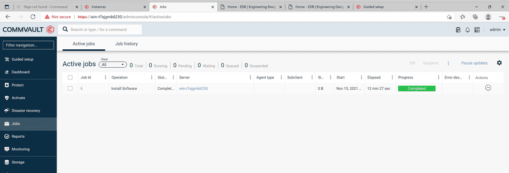The height and width of the screenshot is (173, 509).
Task: Focus the Search or type command box
Action: pos(100,30)
